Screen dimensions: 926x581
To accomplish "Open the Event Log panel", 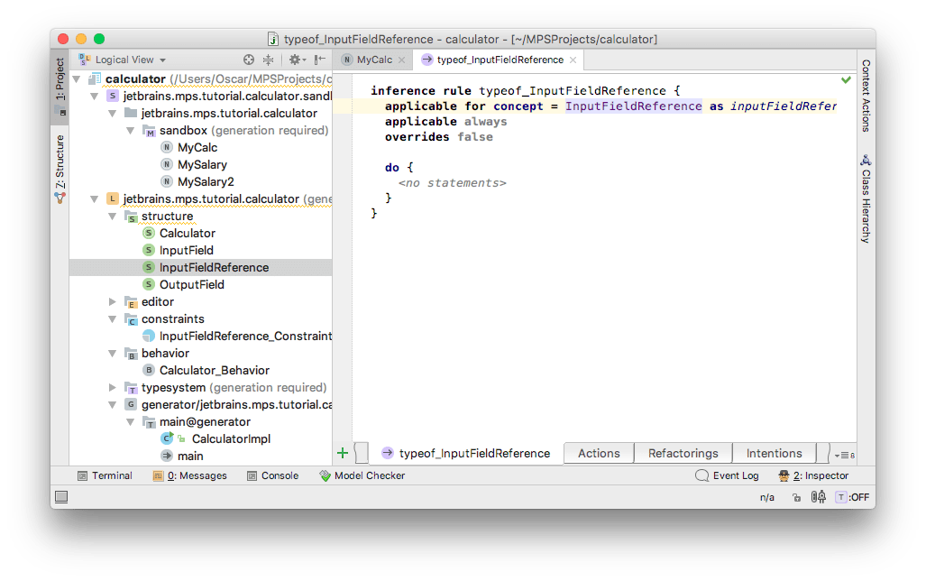I will [x=727, y=475].
